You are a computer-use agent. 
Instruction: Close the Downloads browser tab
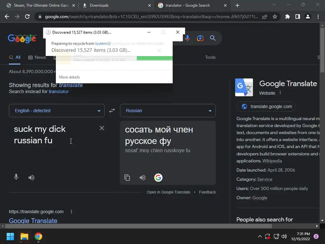pos(149,5)
